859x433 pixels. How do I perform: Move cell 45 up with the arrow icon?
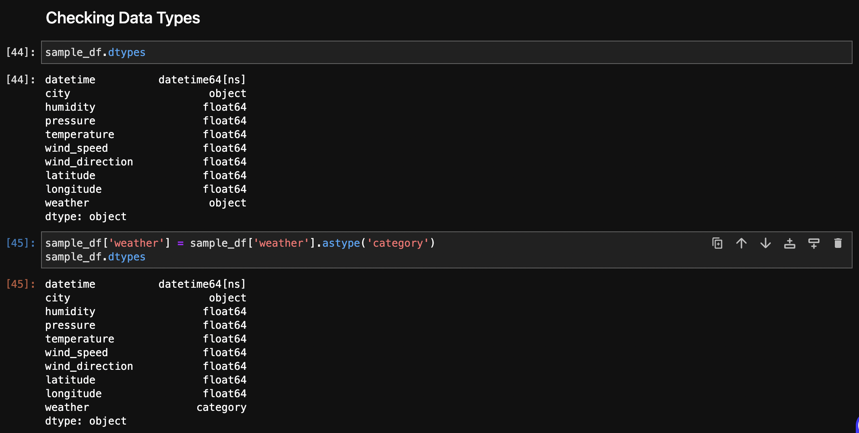coord(741,243)
